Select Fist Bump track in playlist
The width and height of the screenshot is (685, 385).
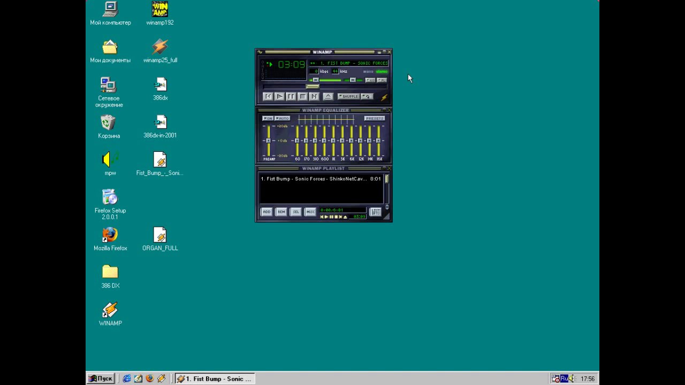(x=321, y=179)
